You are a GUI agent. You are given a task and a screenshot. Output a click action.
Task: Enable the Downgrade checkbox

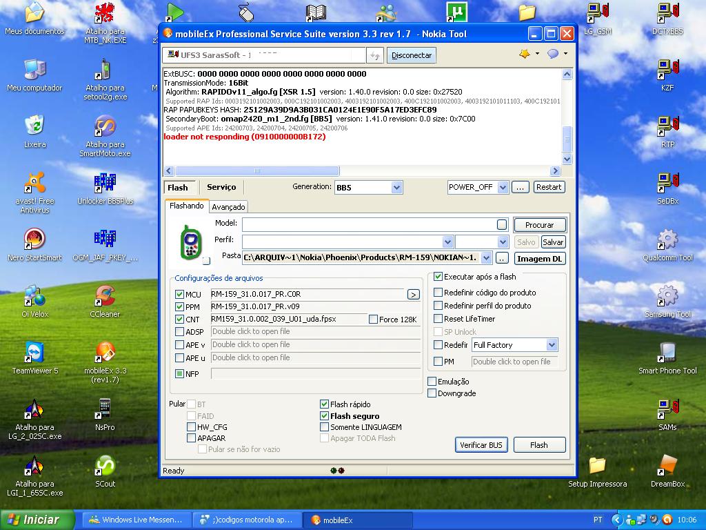tap(432, 393)
